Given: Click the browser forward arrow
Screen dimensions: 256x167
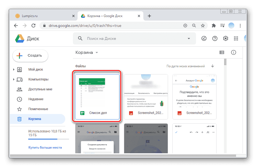Looking at the screenshot, I should (x=25, y=26).
